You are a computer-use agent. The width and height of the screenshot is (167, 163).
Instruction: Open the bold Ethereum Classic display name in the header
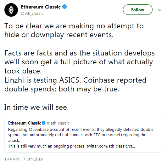41,7
